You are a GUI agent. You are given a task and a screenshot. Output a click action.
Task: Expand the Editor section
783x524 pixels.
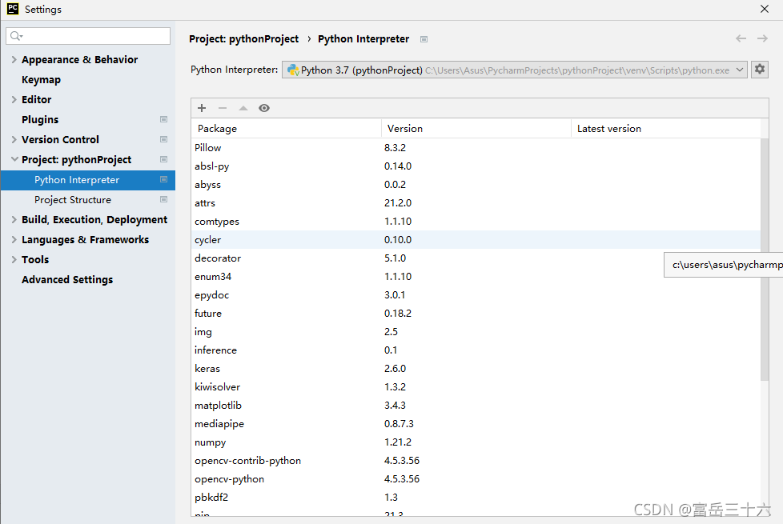pyautogui.click(x=14, y=99)
